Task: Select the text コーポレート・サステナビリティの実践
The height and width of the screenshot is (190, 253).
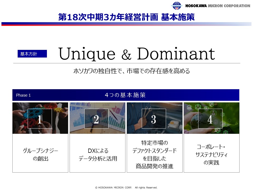Action: [211, 155]
